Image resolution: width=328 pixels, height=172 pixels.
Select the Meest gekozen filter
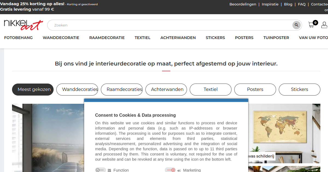click(x=33, y=90)
